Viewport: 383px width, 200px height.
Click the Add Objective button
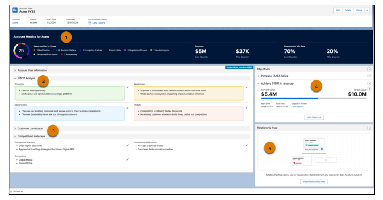[314, 117]
